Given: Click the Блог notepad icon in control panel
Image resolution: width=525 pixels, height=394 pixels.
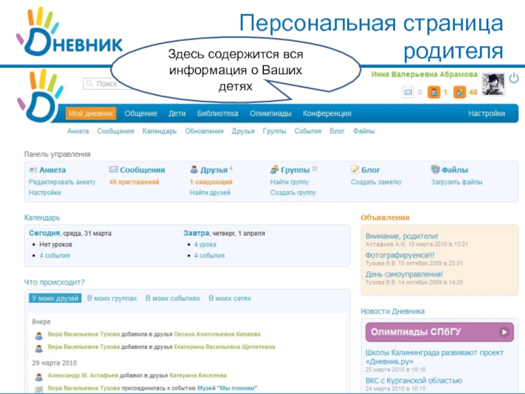Looking at the screenshot, I should (355, 169).
